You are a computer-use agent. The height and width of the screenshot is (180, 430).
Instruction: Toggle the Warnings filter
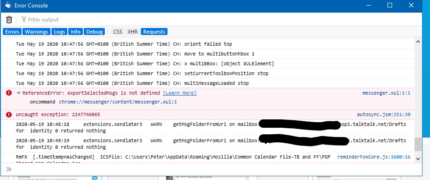click(x=36, y=32)
